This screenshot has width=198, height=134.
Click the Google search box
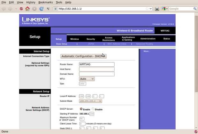181,9
